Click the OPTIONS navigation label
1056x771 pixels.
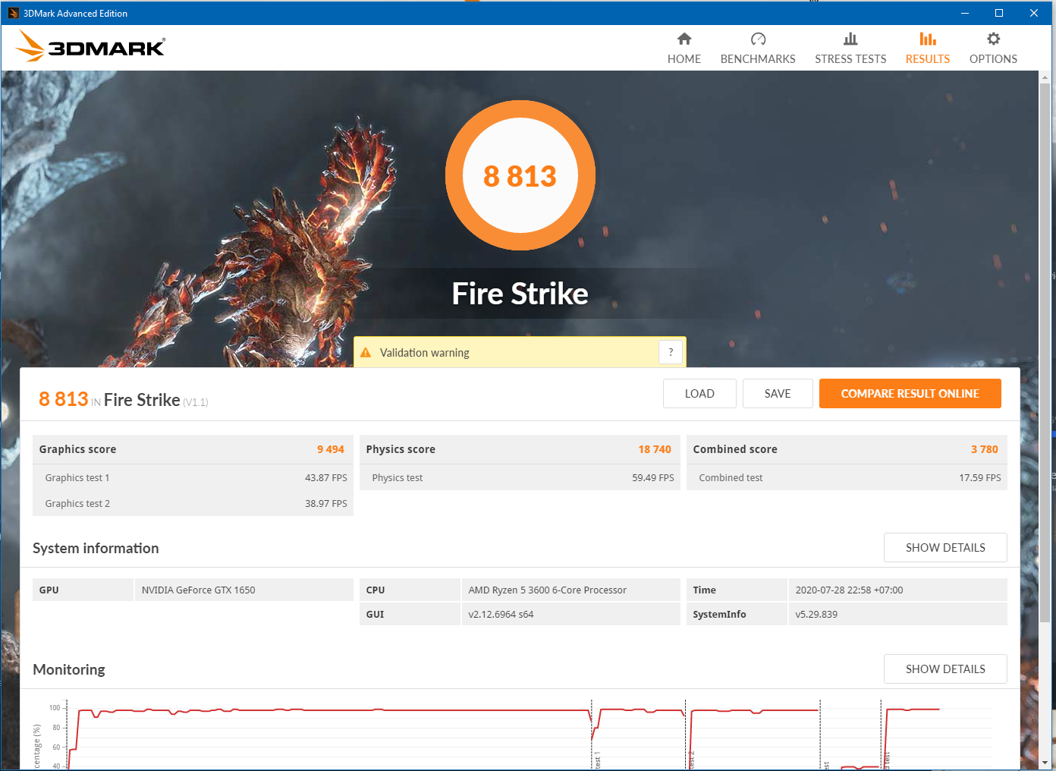(993, 59)
